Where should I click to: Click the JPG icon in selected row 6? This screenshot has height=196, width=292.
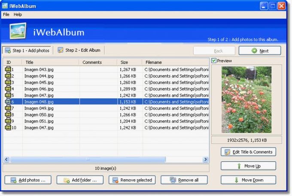click(x=8, y=102)
